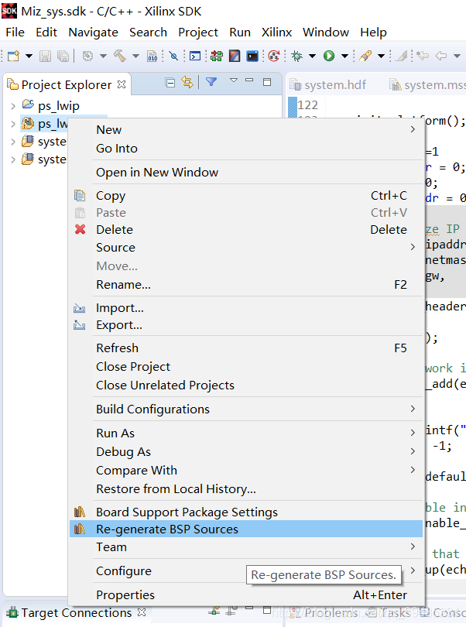The image size is (466, 627).
Task: Choose Delete in the context menu
Action: (246, 230)
